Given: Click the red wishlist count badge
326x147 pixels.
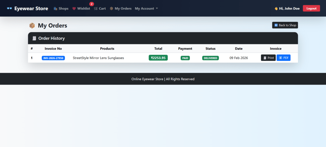Looking at the screenshot, I should (x=92, y=4).
